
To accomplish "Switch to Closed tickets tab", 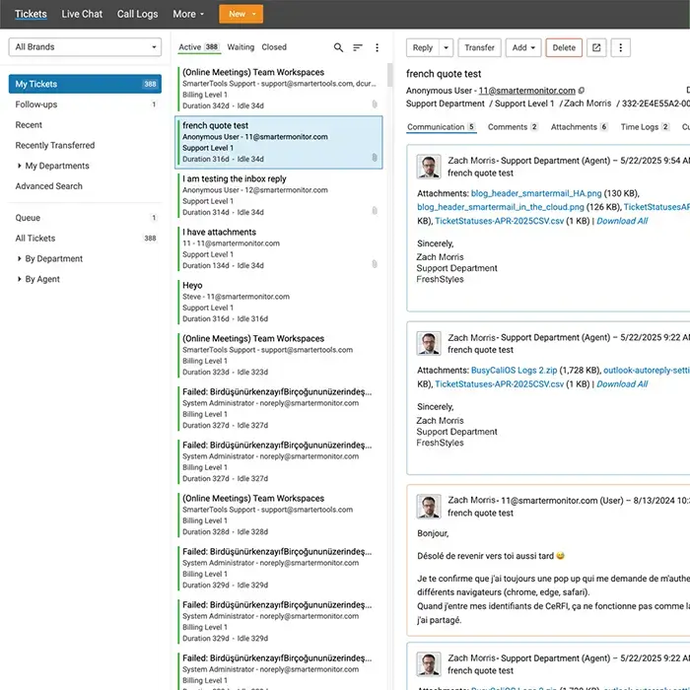I will coord(274,47).
